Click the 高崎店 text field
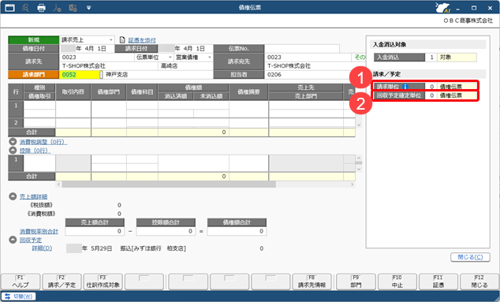The image size is (500, 302). (x=185, y=66)
